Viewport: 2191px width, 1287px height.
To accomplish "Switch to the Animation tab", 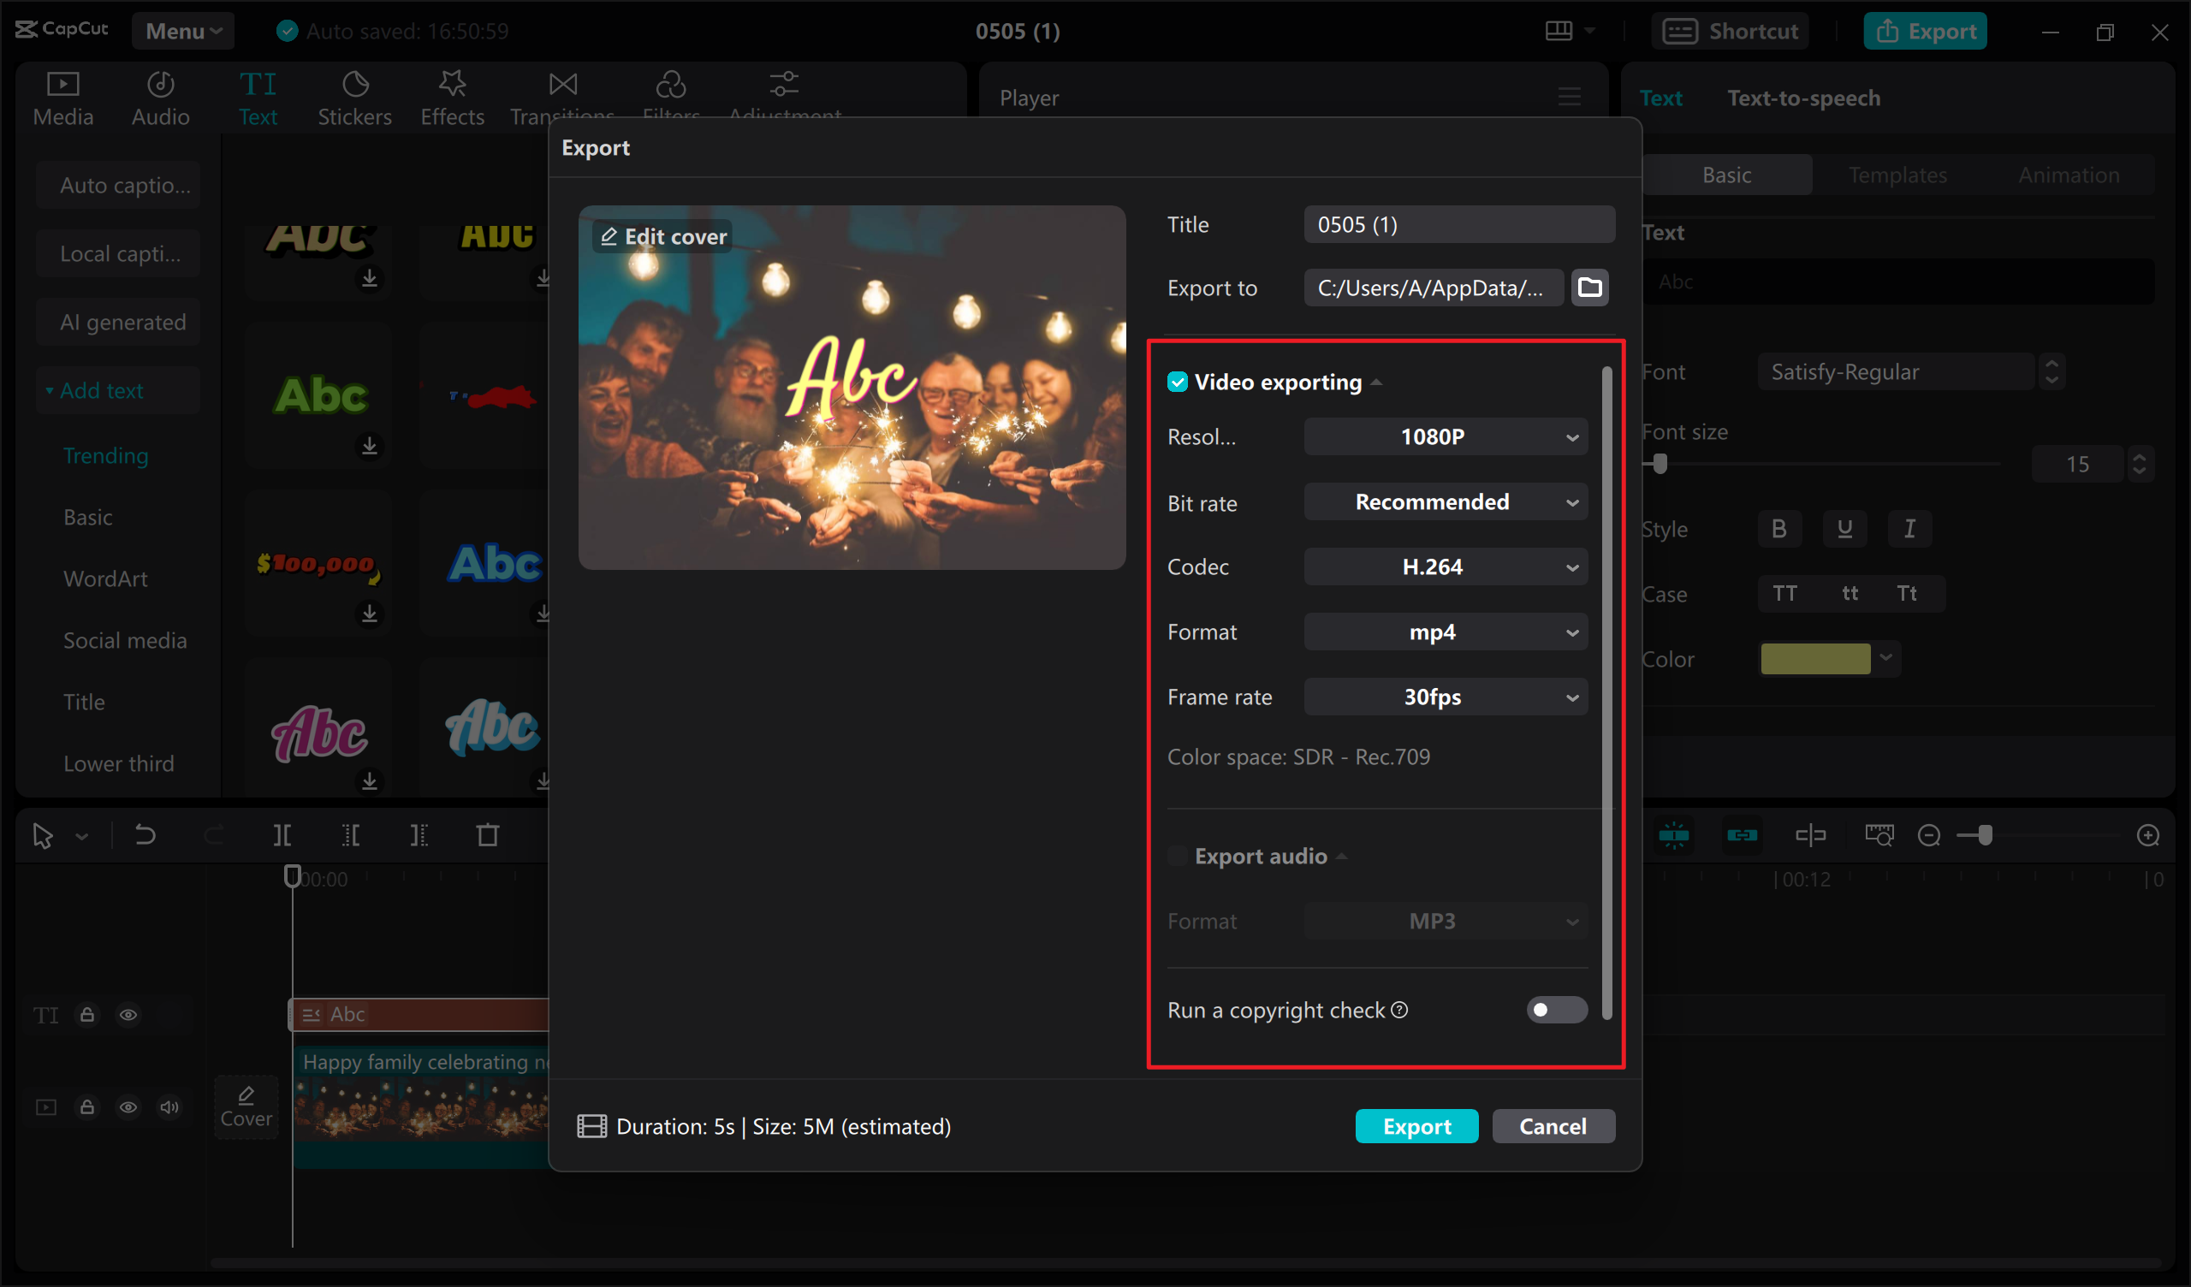I will pyautogui.click(x=2069, y=175).
